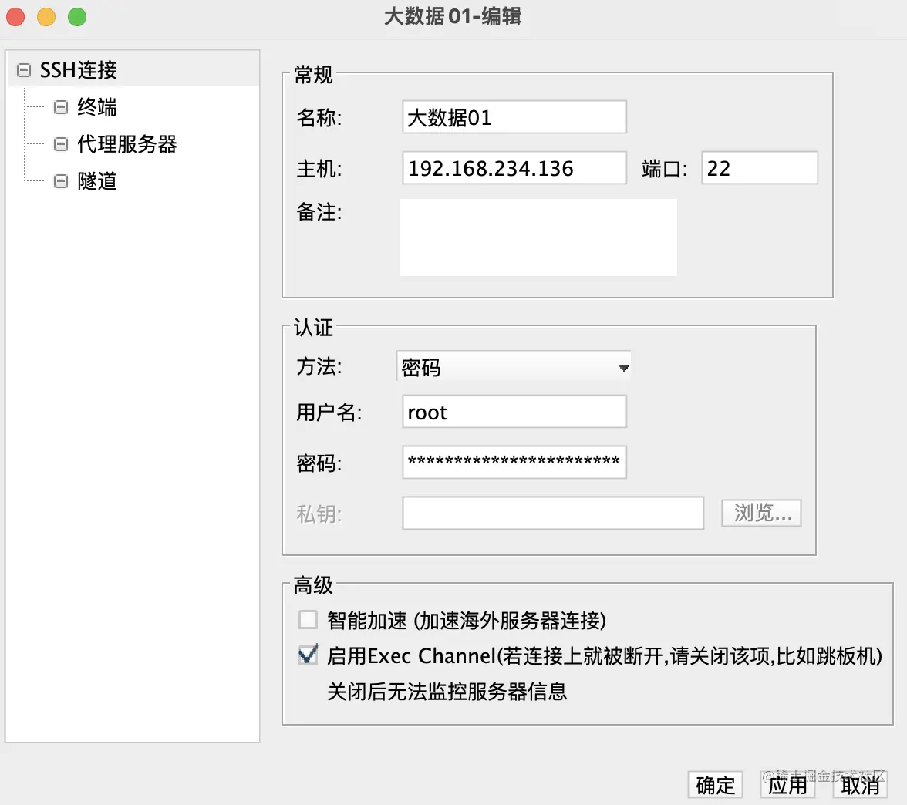Image resolution: width=907 pixels, height=805 pixels.
Task: Open the 终端 settings page
Action: 97,107
